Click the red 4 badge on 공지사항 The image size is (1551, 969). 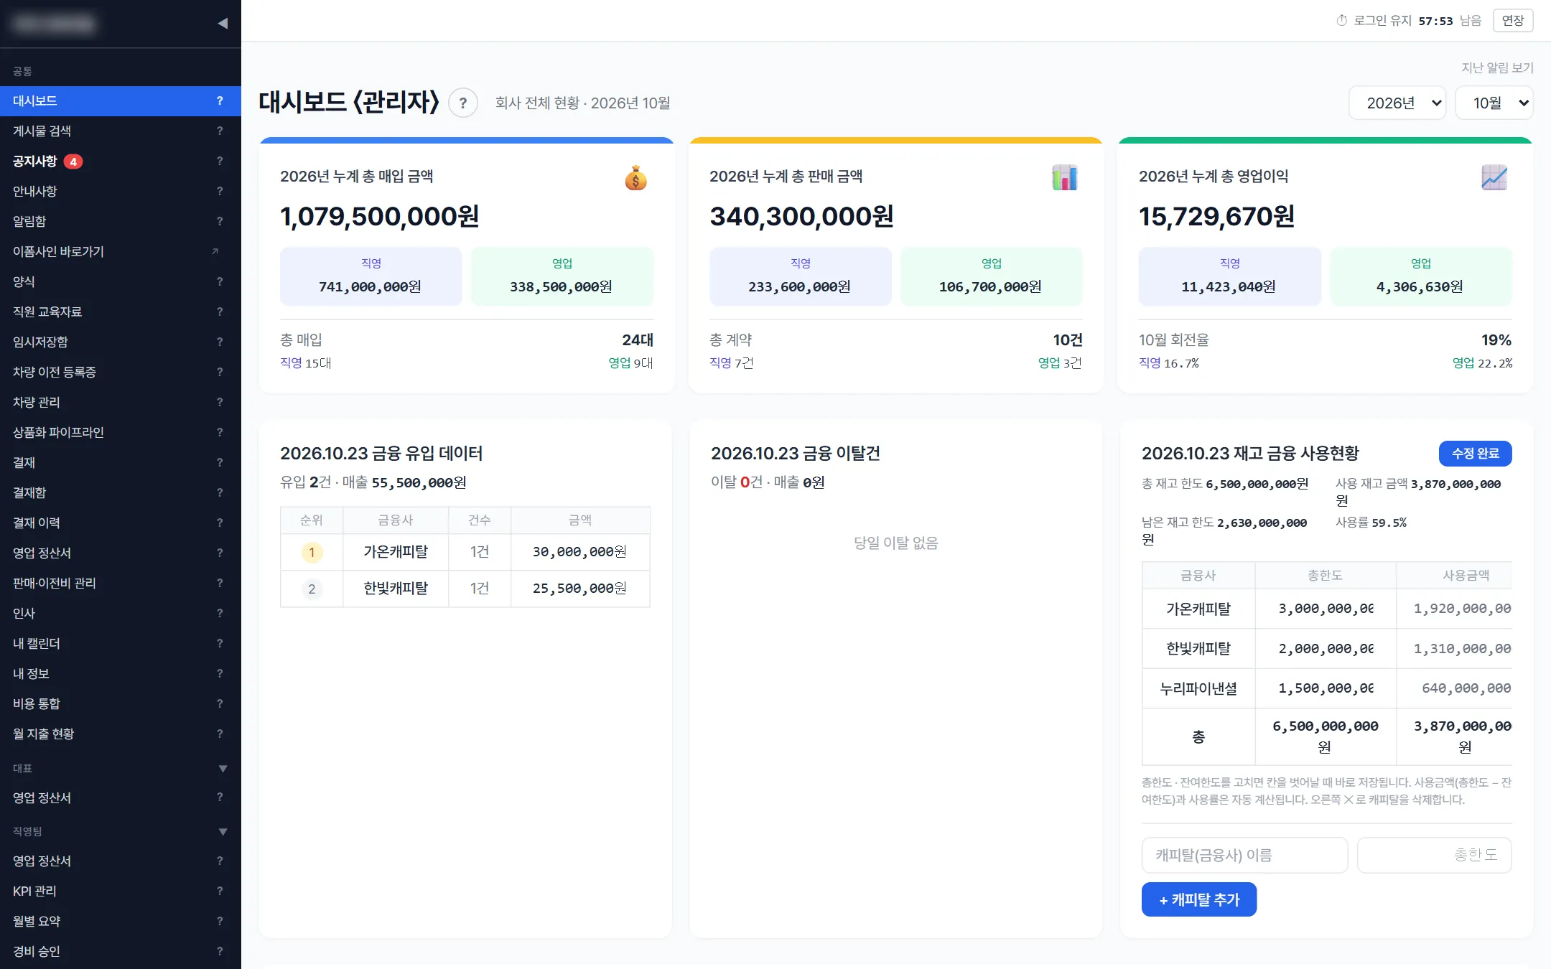[73, 161]
